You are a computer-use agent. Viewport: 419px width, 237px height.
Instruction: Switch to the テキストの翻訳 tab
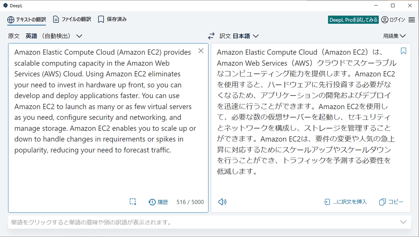[27, 20]
